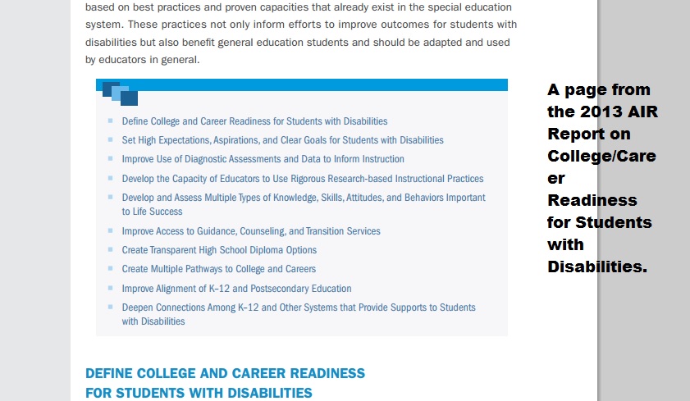This screenshot has width=690, height=401.
Task: Click "Improve Access to Guidance, Counseling" item
Action: [251, 231]
